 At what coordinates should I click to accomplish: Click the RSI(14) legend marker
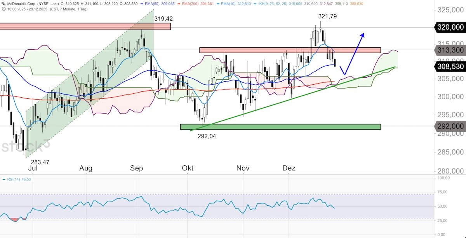(x=4, y=179)
